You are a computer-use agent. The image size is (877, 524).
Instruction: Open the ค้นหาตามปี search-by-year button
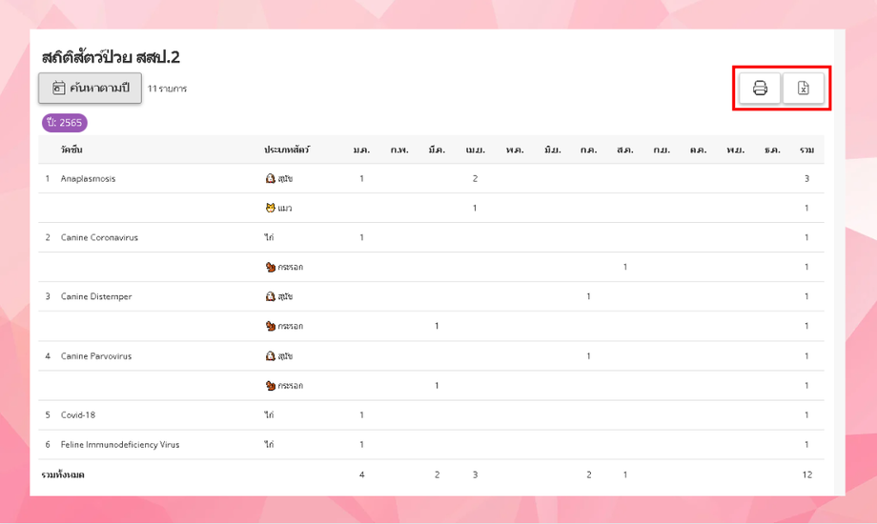(90, 88)
